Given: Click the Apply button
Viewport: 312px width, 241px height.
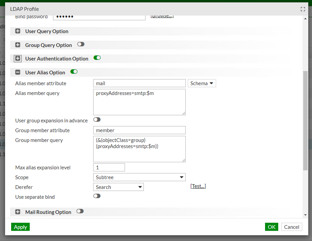Looking at the screenshot, I should coord(20,227).
